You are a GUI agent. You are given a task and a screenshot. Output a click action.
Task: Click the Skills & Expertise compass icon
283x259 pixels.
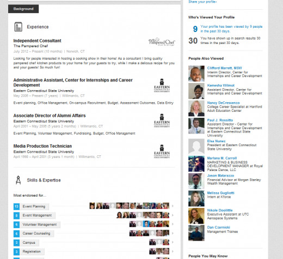pyautogui.click(x=18, y=180)
